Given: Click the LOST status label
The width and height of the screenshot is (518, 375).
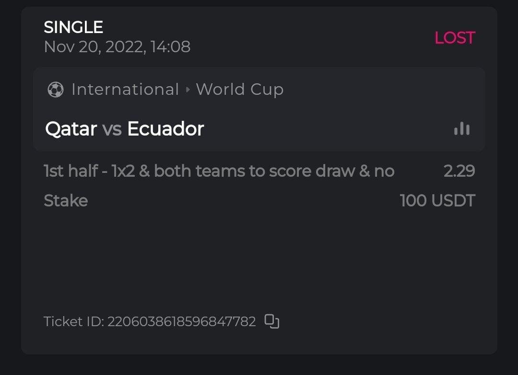Looking at the screenshot, I should 454,38.
